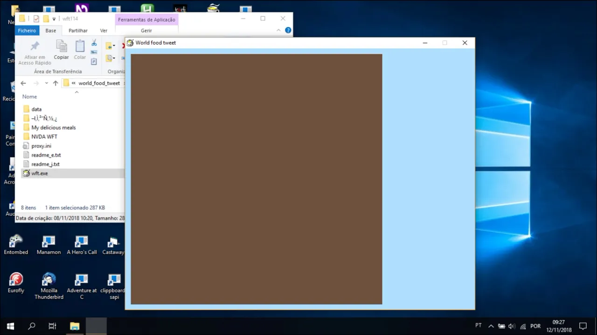
Task: Switch to the Base ribbon tab
Action: [50, 30]
